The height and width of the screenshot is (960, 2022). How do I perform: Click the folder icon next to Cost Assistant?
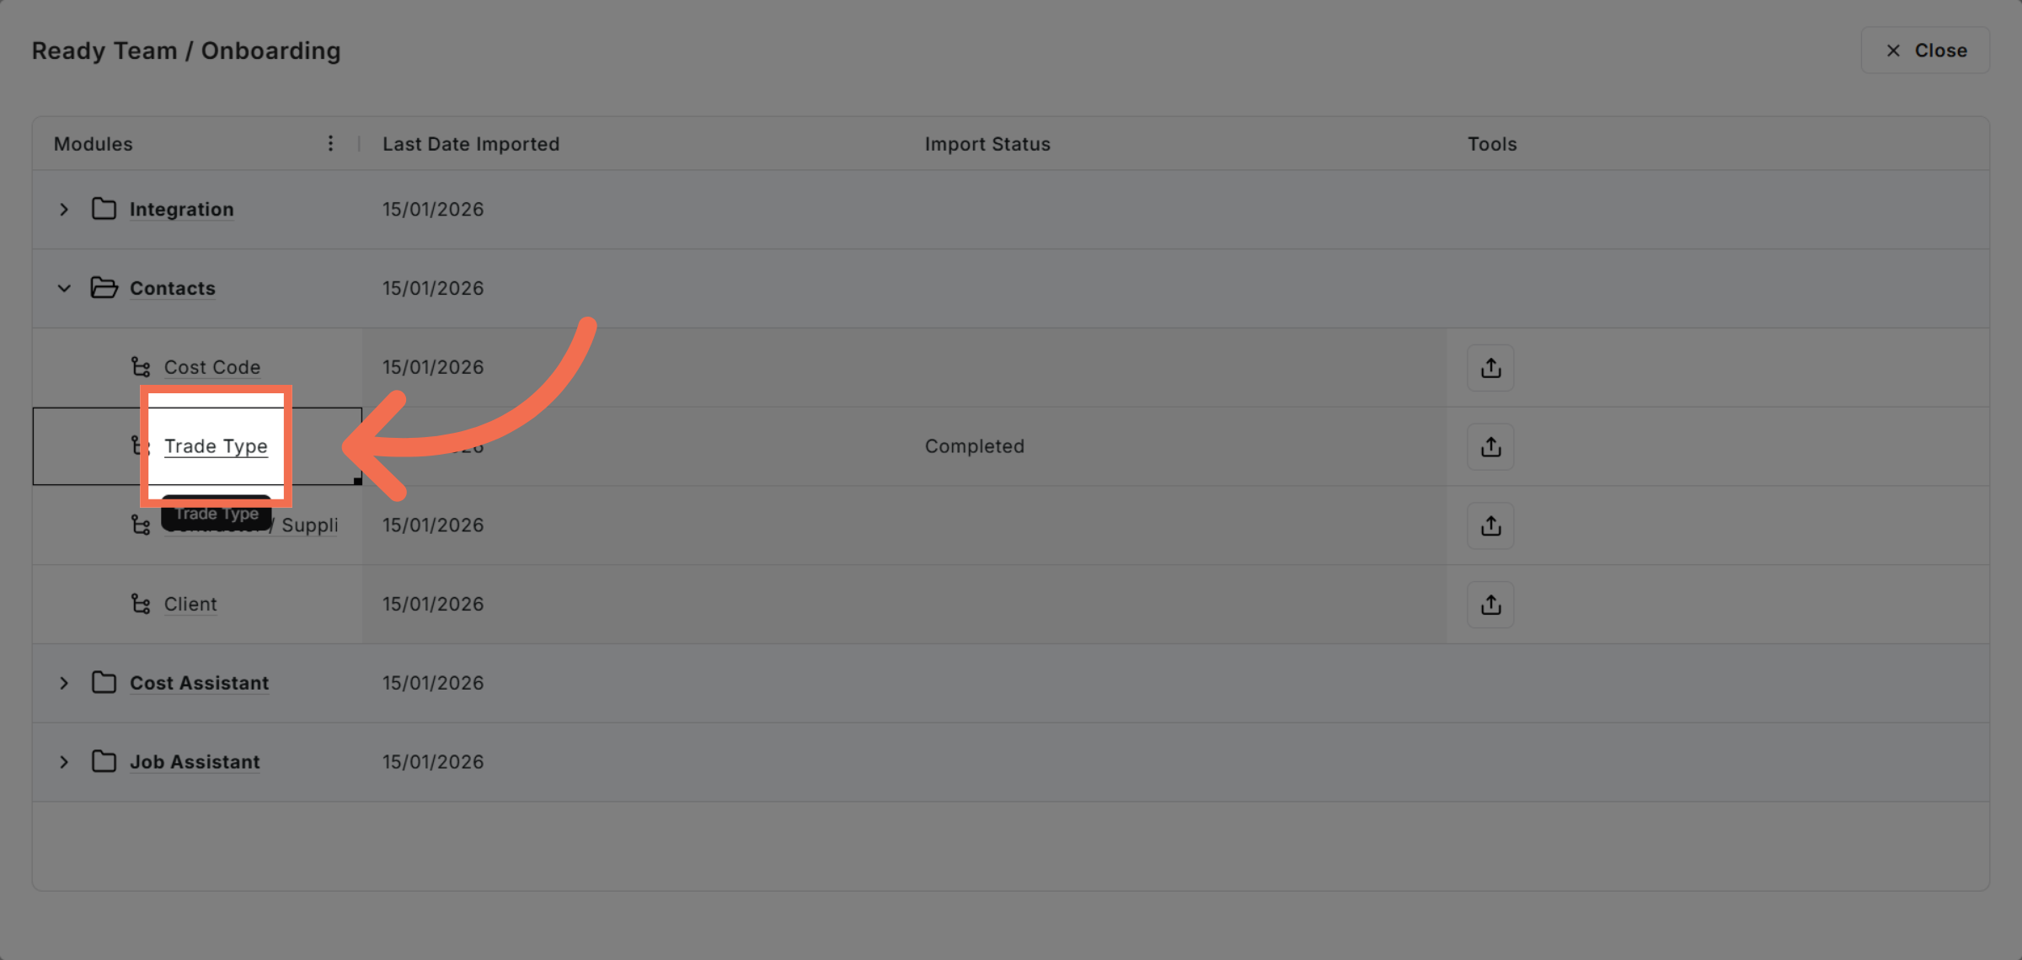[104, 683]
